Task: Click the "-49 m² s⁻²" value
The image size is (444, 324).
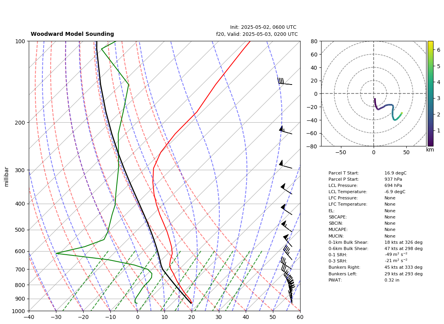Action: click(396, 254)
